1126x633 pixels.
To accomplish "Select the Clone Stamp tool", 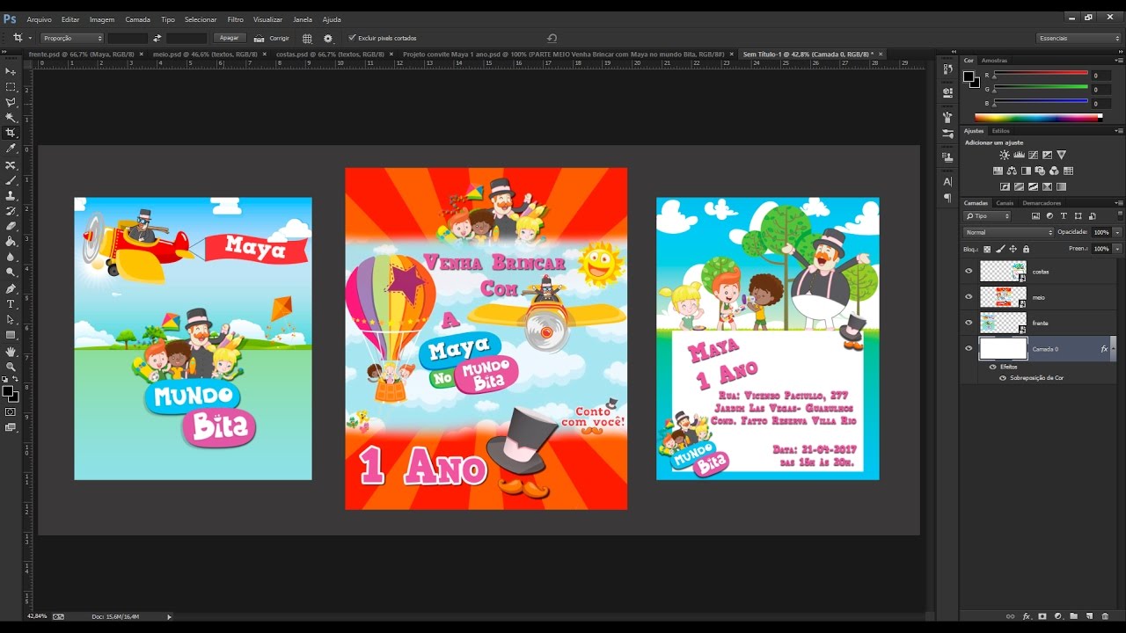I will (x=11, y=196).
